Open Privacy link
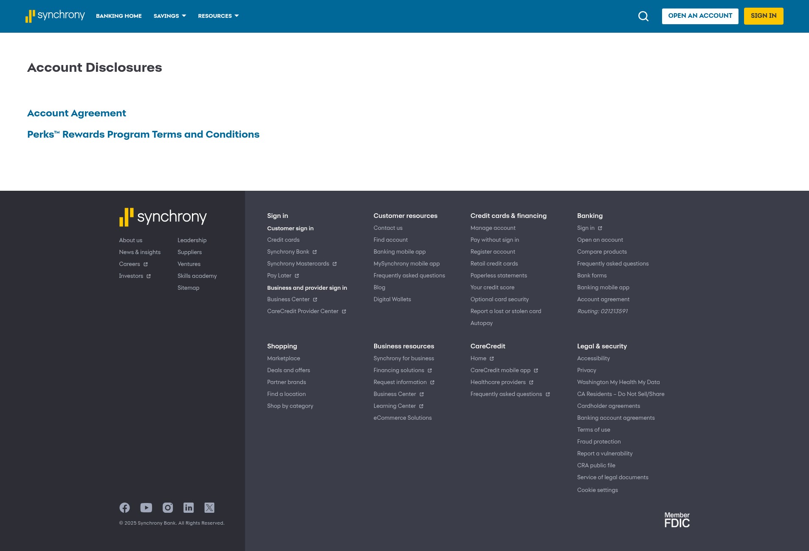The height and width of the screenshot is (551, 809). [x=586, y=370]
